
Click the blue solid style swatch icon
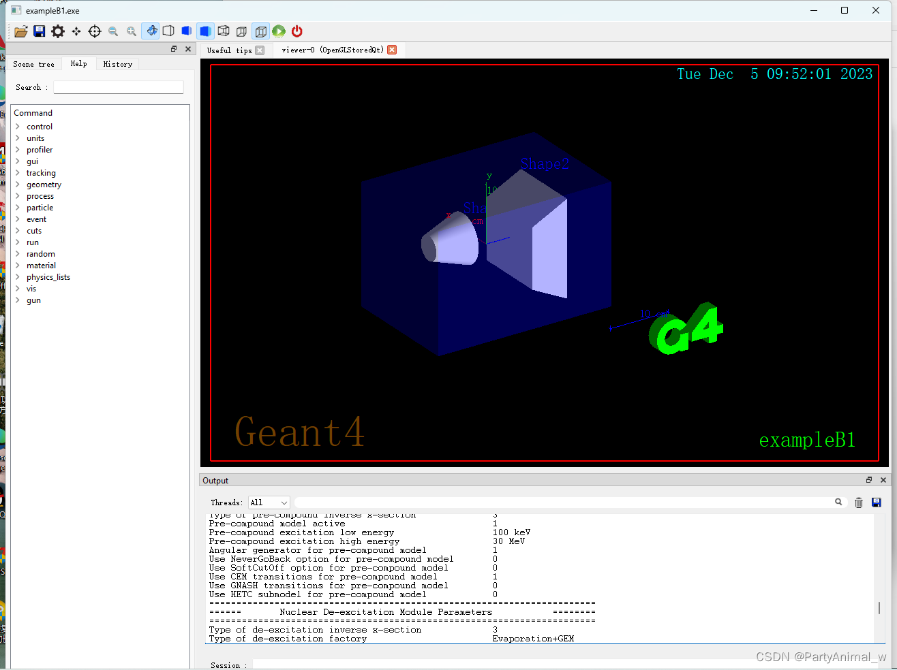pos(186,31)
